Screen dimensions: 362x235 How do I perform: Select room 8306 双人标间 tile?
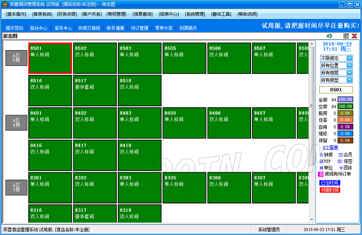point(229,188)
